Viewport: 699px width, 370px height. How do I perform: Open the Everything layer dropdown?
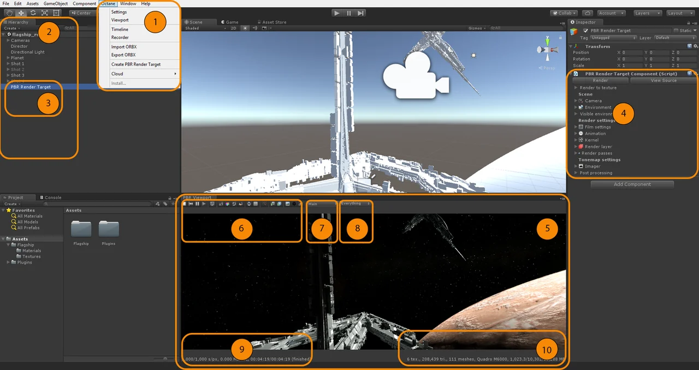tap(356, 204)
